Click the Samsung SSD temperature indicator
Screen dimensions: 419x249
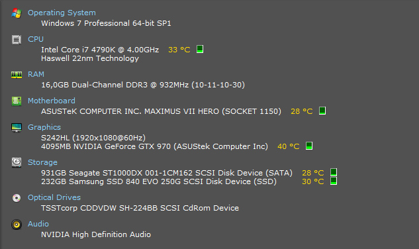(334, 181)
